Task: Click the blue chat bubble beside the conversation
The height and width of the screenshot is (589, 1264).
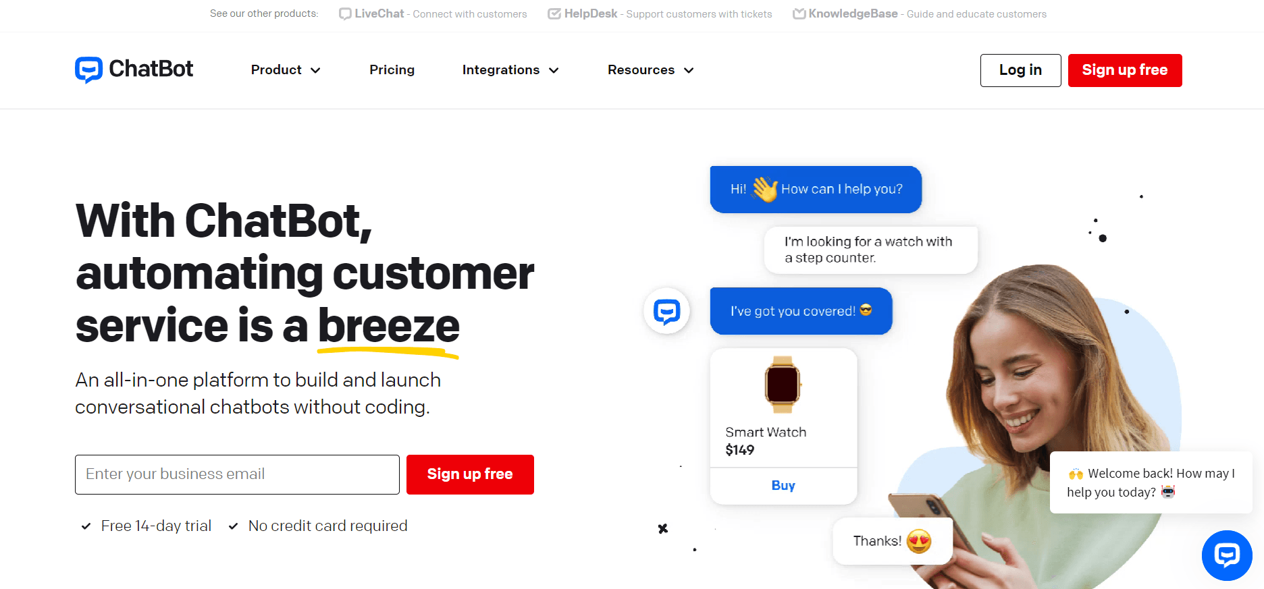Action: coord(666,311)
